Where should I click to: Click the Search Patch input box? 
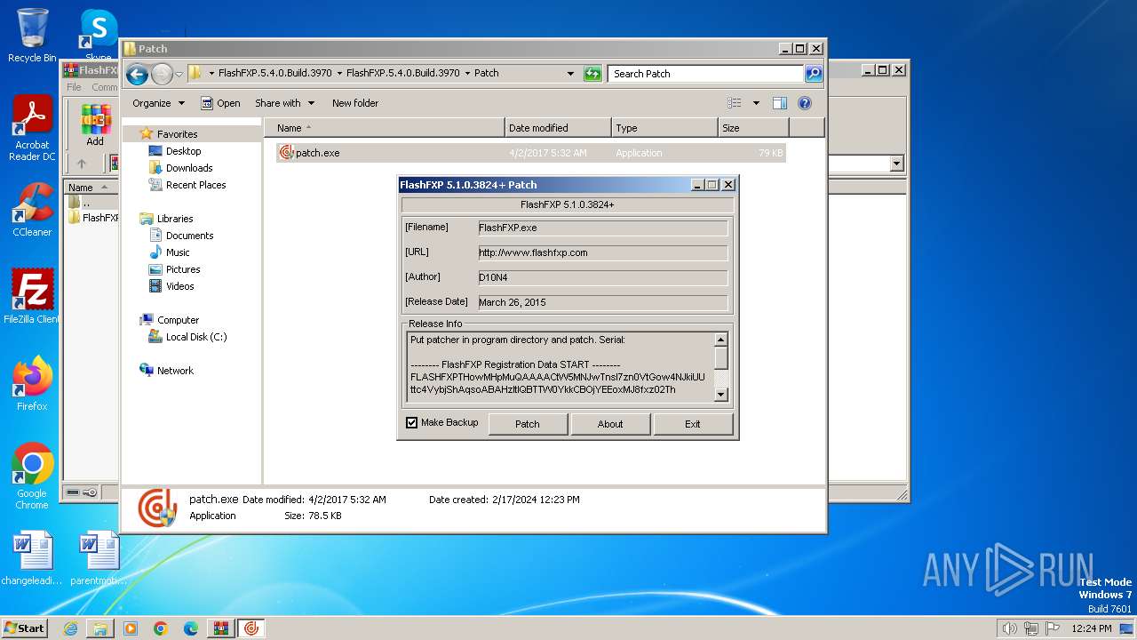pos(706,74)
